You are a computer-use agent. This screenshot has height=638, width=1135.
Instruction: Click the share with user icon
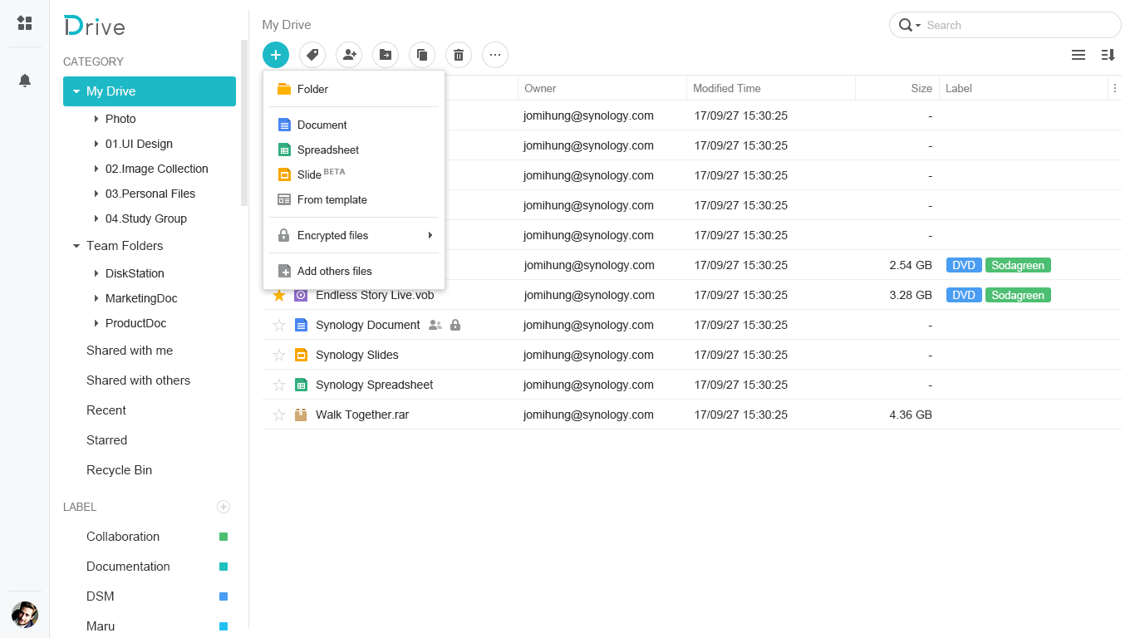pos(349,55)
